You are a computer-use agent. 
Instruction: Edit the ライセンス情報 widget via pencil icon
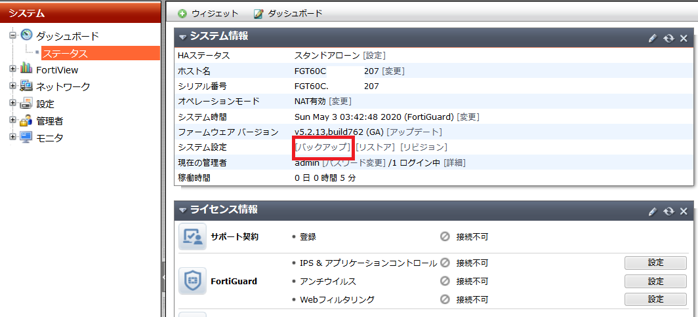tap(653, 211)
